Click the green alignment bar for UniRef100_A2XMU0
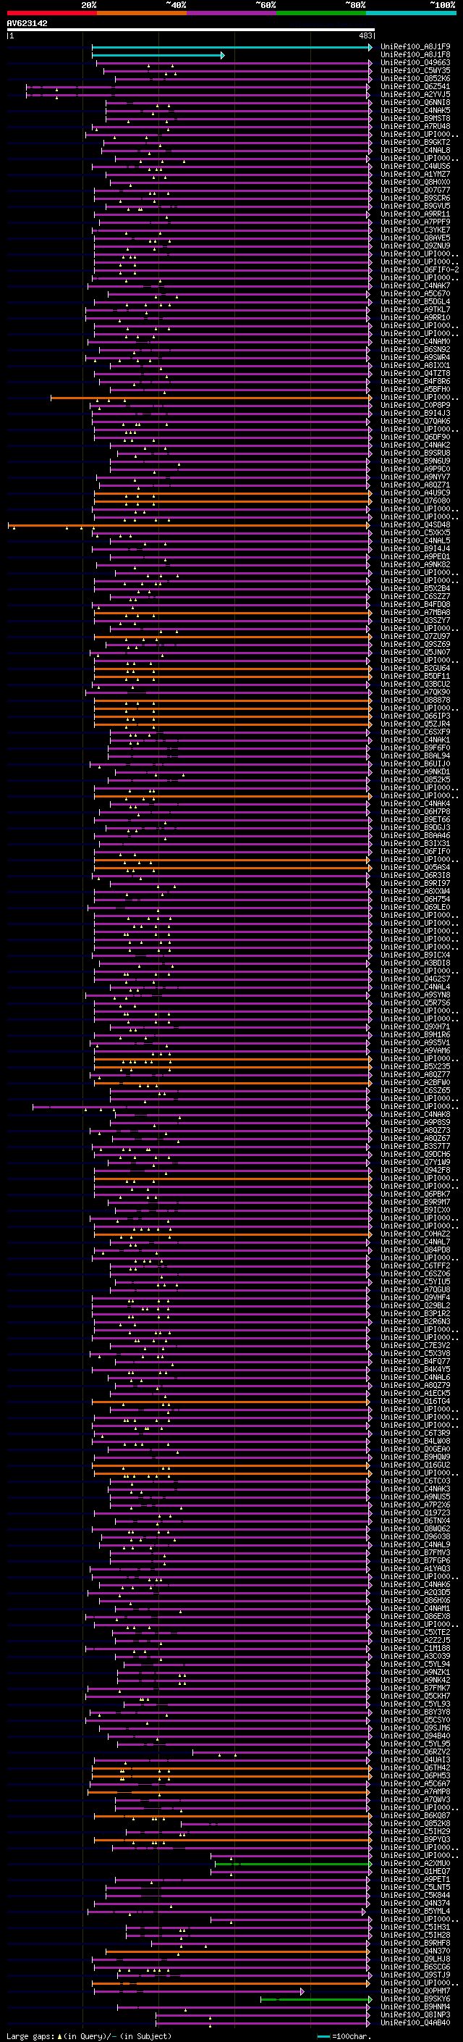Viewport: 463px width, 2042px height. coord(294,1864)
